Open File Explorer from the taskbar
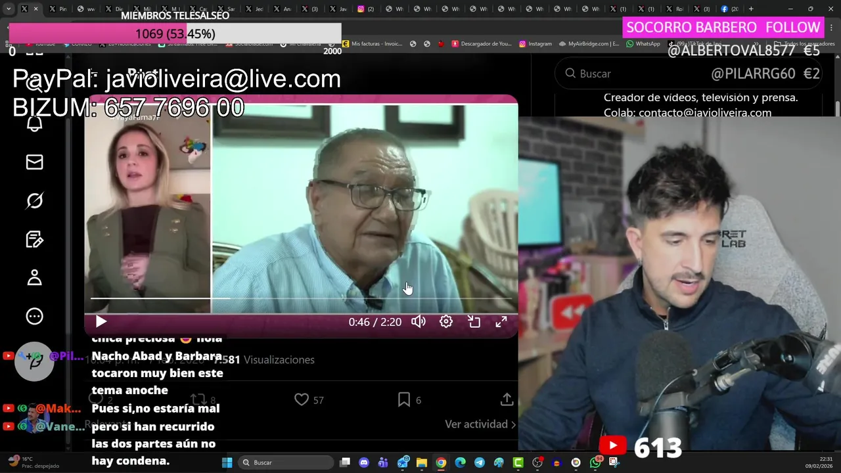Viewport: 841px width, 473px height. point(422,462)
